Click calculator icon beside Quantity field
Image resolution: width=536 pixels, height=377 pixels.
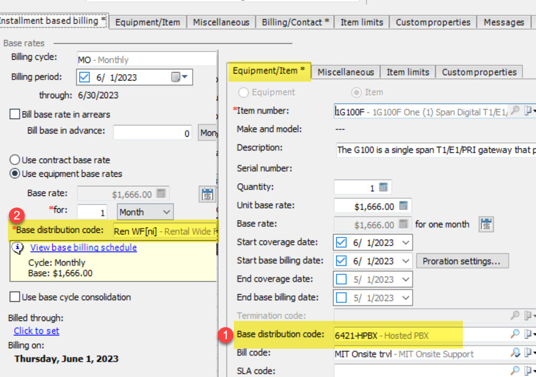383,187
